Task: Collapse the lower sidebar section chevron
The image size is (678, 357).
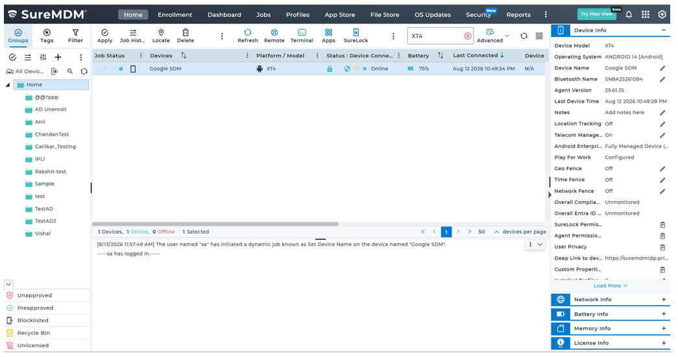Action: pos(8,284)
